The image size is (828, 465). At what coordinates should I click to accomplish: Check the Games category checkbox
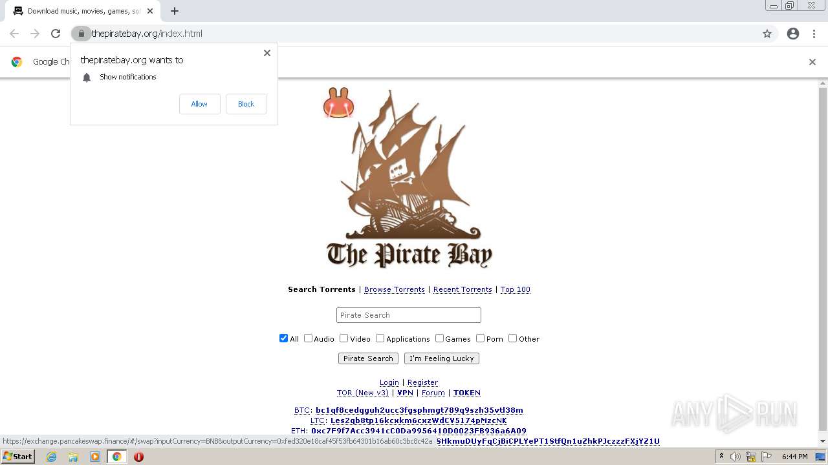(x=439, y=338)
